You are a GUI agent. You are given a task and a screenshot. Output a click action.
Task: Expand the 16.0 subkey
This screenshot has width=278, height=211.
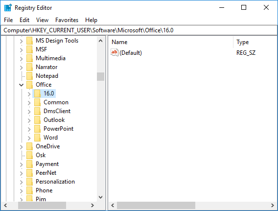29,94
